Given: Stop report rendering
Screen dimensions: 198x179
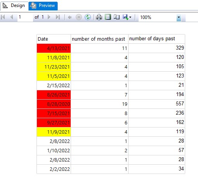Looking at the screenshot, I should [x=79, y=17].
